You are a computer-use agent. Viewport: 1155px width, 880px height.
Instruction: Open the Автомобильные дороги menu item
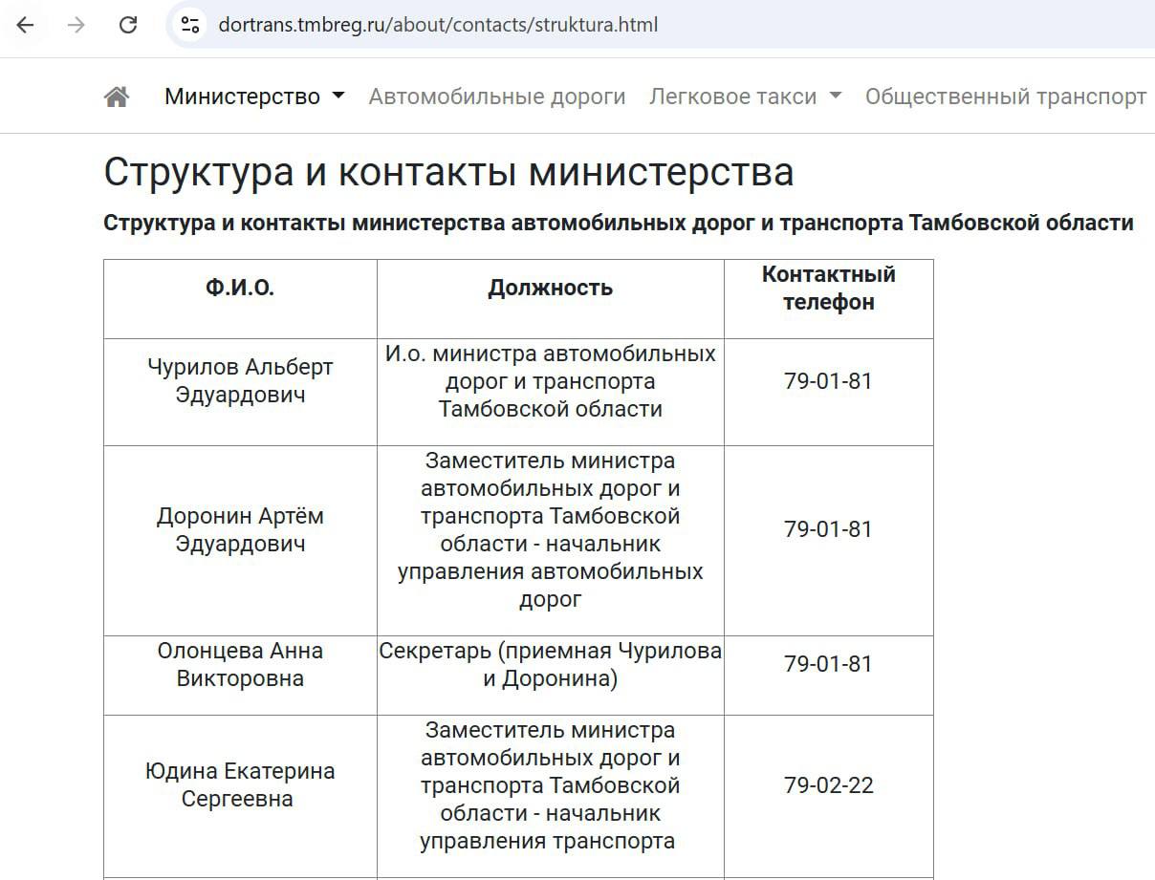pyautogui.click(x=497, y=97)
